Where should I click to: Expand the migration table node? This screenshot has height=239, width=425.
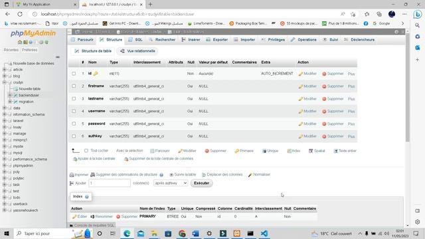(x=10, y=102)
